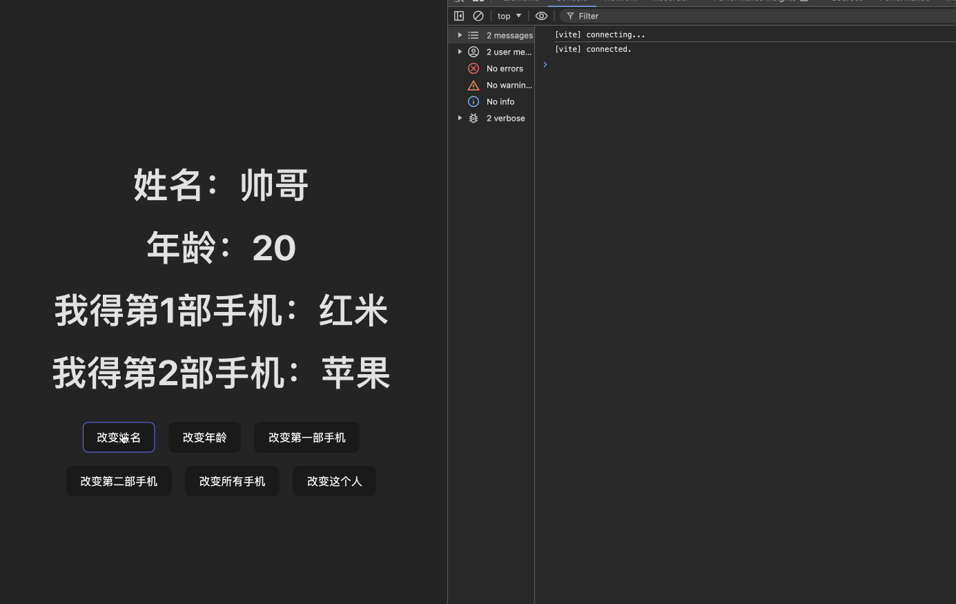Screen dimensions: 956x604
Task: Click the 改变第二部手机 button
Action: point(119,481)
